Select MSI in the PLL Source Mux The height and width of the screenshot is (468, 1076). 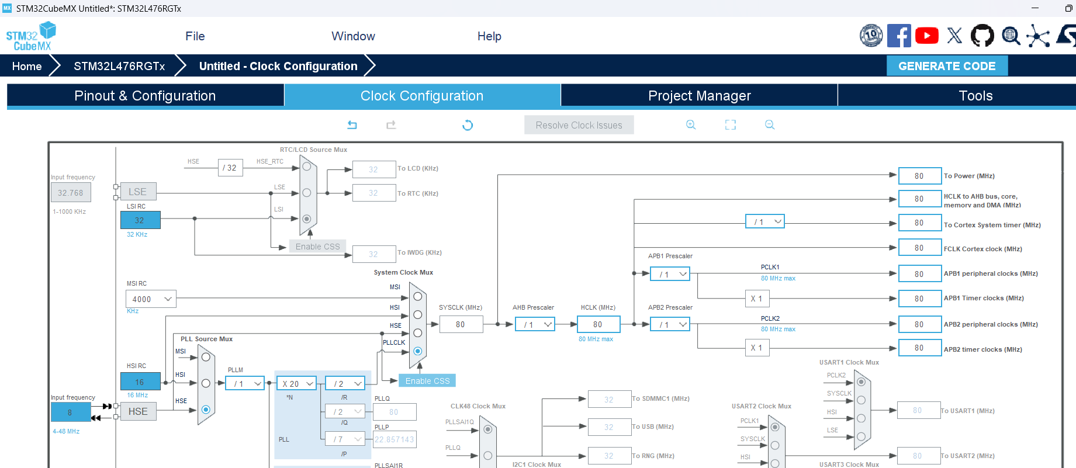[x=206, y=356]
